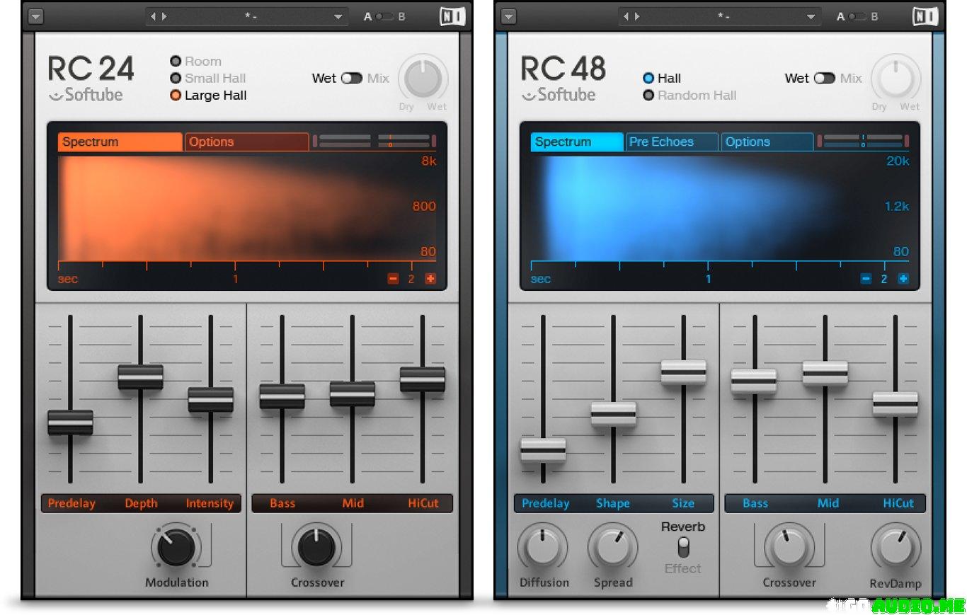Image resolution: width=967 pixels, height=615 pixels.
Task: Click the Intensity slider handle in RC 24
Action: 210,400
